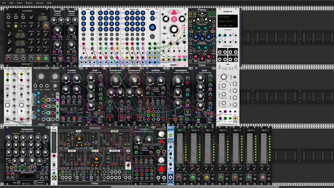Click the L Out jack on Plateau
The height and width of the screenshot is (188, 334).
[x=210, y=14]
